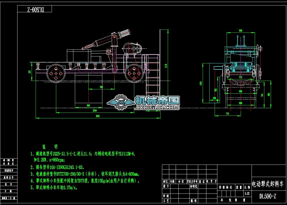Click the ladder in the side view

pos(152,75)
